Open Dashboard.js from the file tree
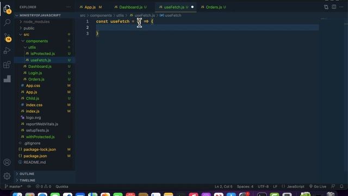Screen dimensions: 348x196 40,66
